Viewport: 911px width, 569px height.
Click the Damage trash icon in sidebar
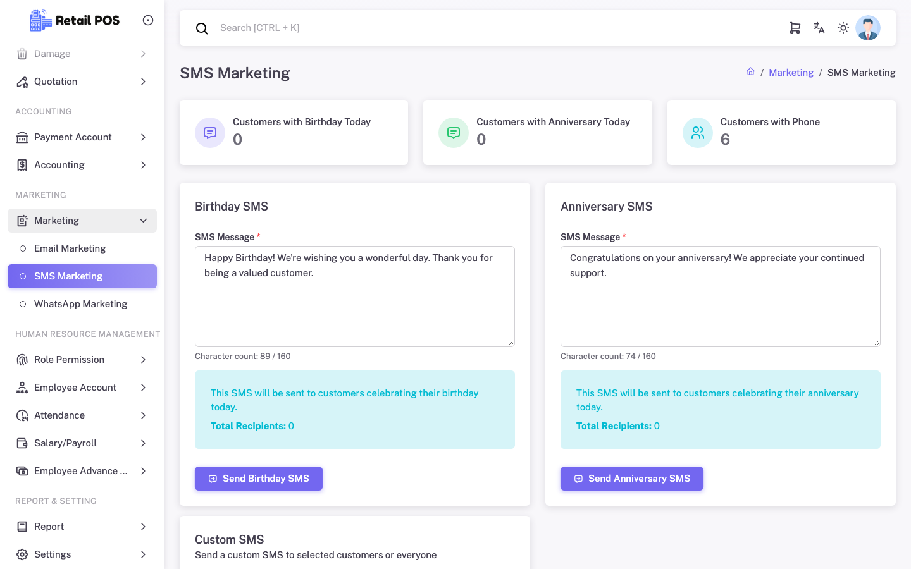coord(22,54)
